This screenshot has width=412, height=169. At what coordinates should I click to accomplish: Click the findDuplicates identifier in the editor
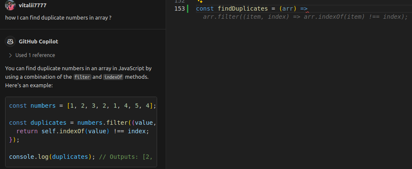point(243,9)
